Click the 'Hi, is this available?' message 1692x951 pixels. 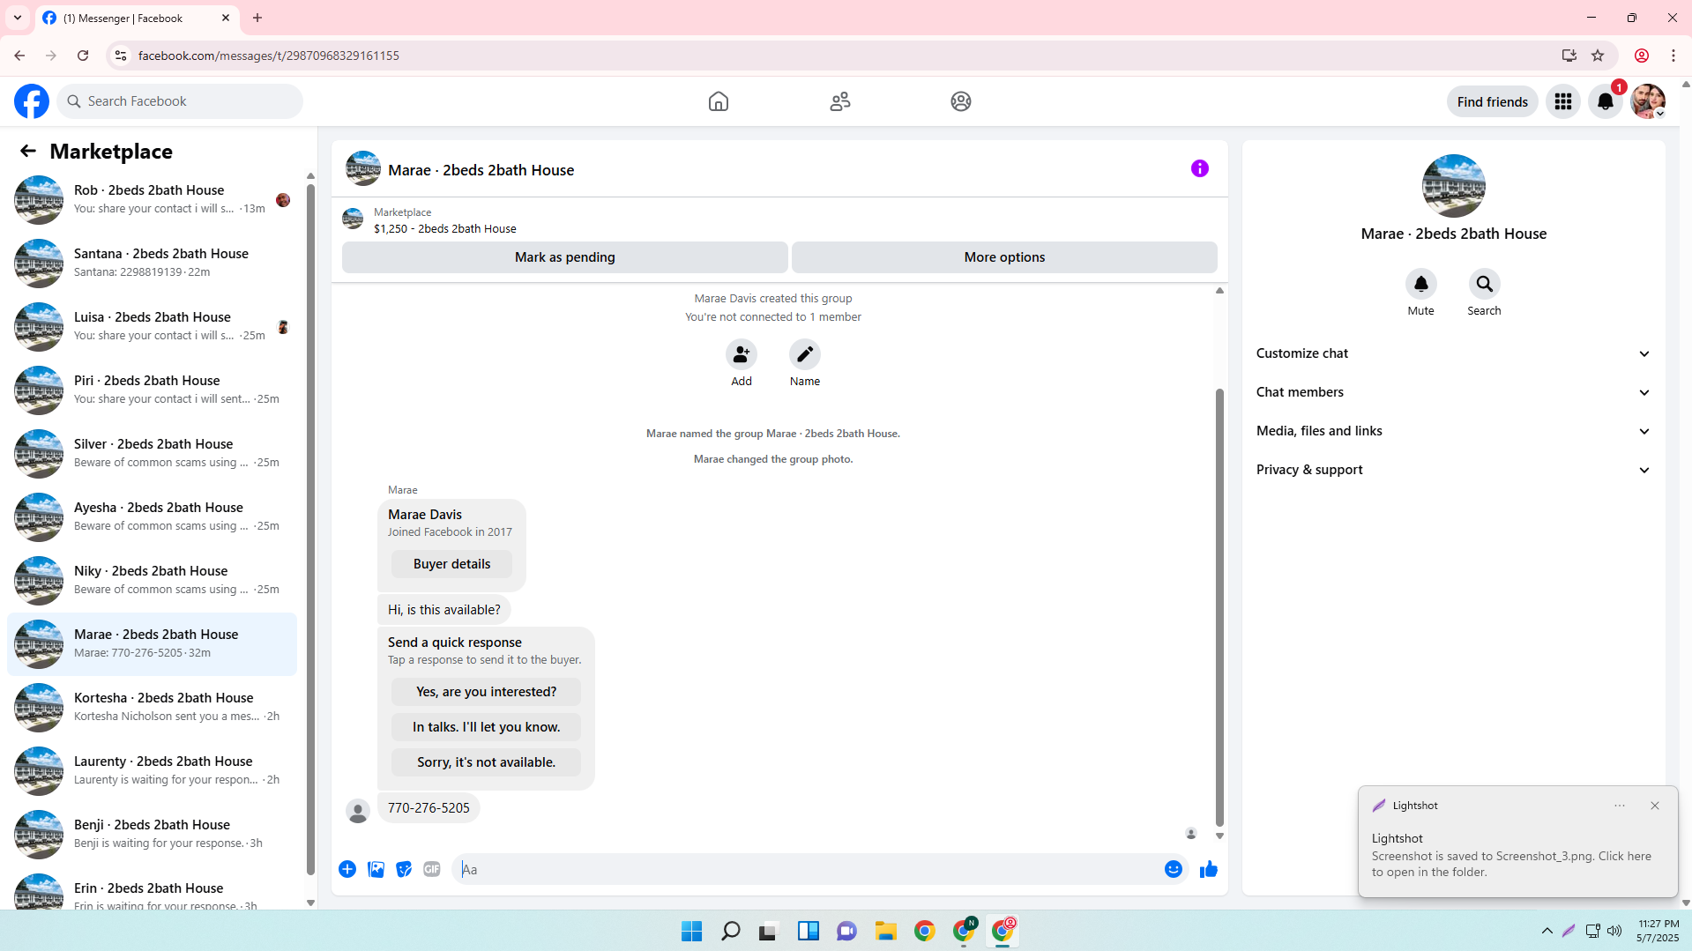[x=443, y=610]
